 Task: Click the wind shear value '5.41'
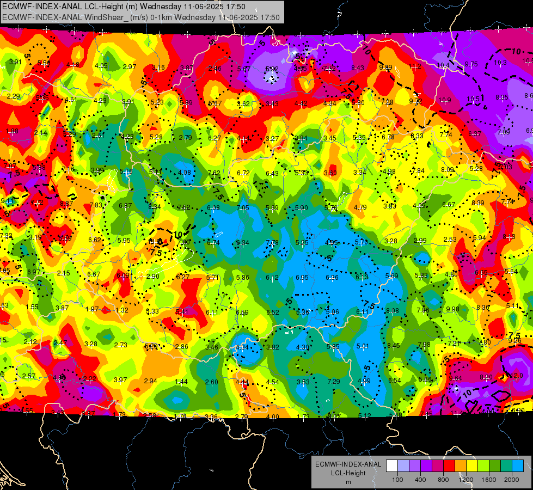[x=182, y=311]
